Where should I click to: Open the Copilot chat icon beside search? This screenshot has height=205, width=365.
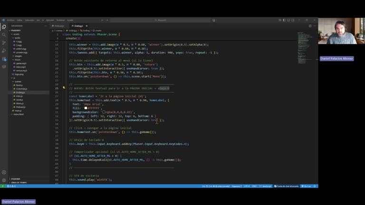click(x=214, y=20)
